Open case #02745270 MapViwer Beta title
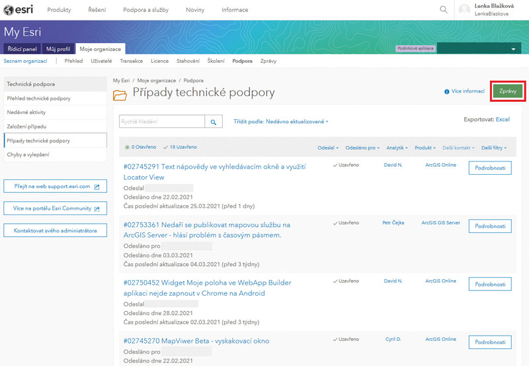The width and height of the screenshot is (529, 366). click(x=196, y=341)
